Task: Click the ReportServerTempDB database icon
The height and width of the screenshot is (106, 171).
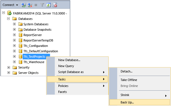Action: 21,40
